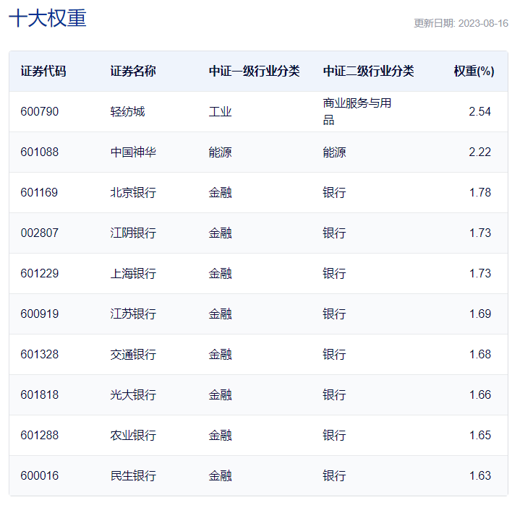512x505 pixels.
Task: Select stock code 600016
Action: click(x=40, y=475)
